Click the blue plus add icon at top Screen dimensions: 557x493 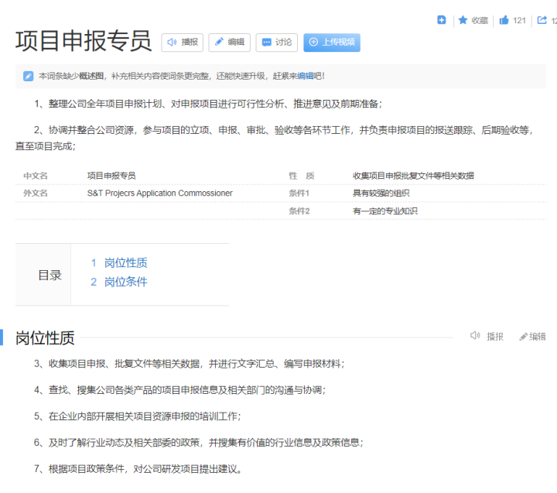tap(441, 20)
